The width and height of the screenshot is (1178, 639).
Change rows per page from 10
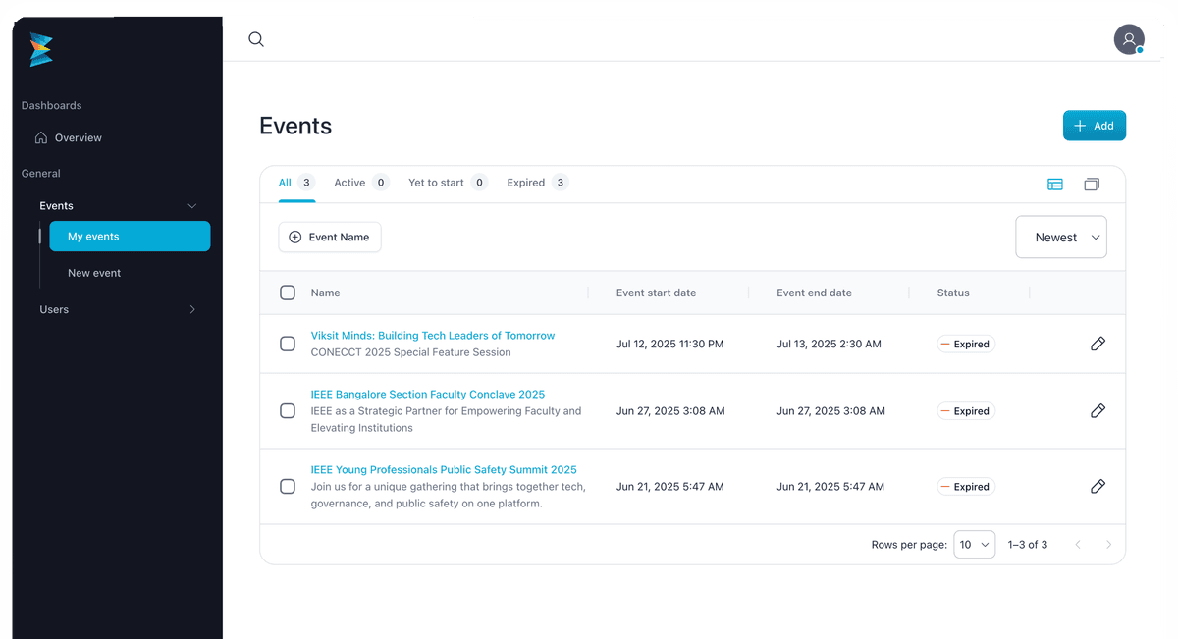click(x=974, y=544)
